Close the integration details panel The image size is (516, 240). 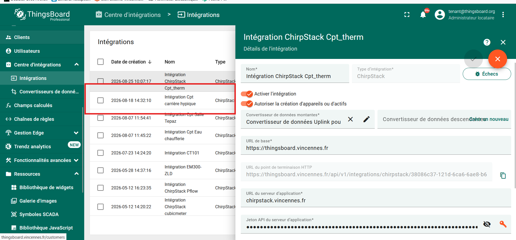(503, 42)
